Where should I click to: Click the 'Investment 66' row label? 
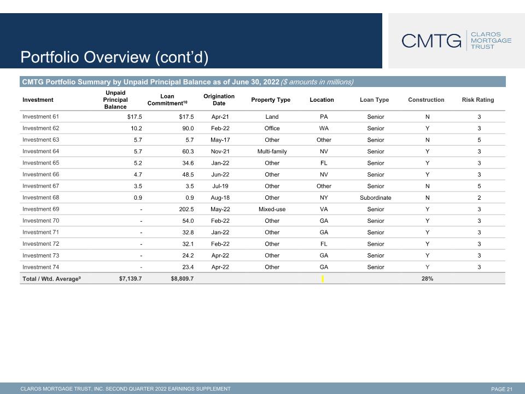point(40,175)
